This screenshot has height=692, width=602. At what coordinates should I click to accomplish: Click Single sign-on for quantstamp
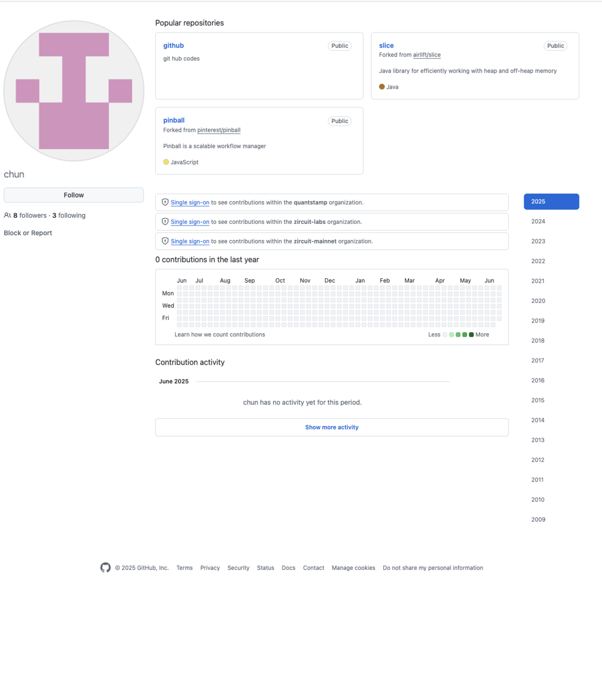pos(190,202)
